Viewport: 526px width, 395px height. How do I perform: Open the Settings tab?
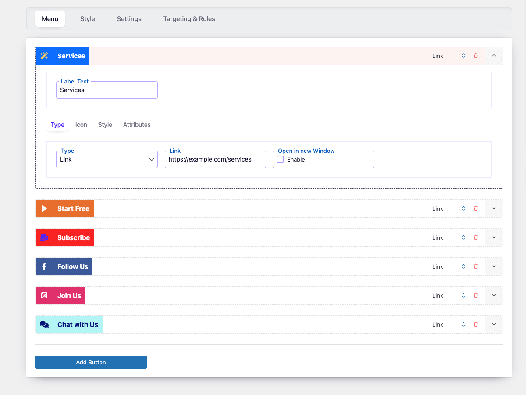tap(129, 19)
